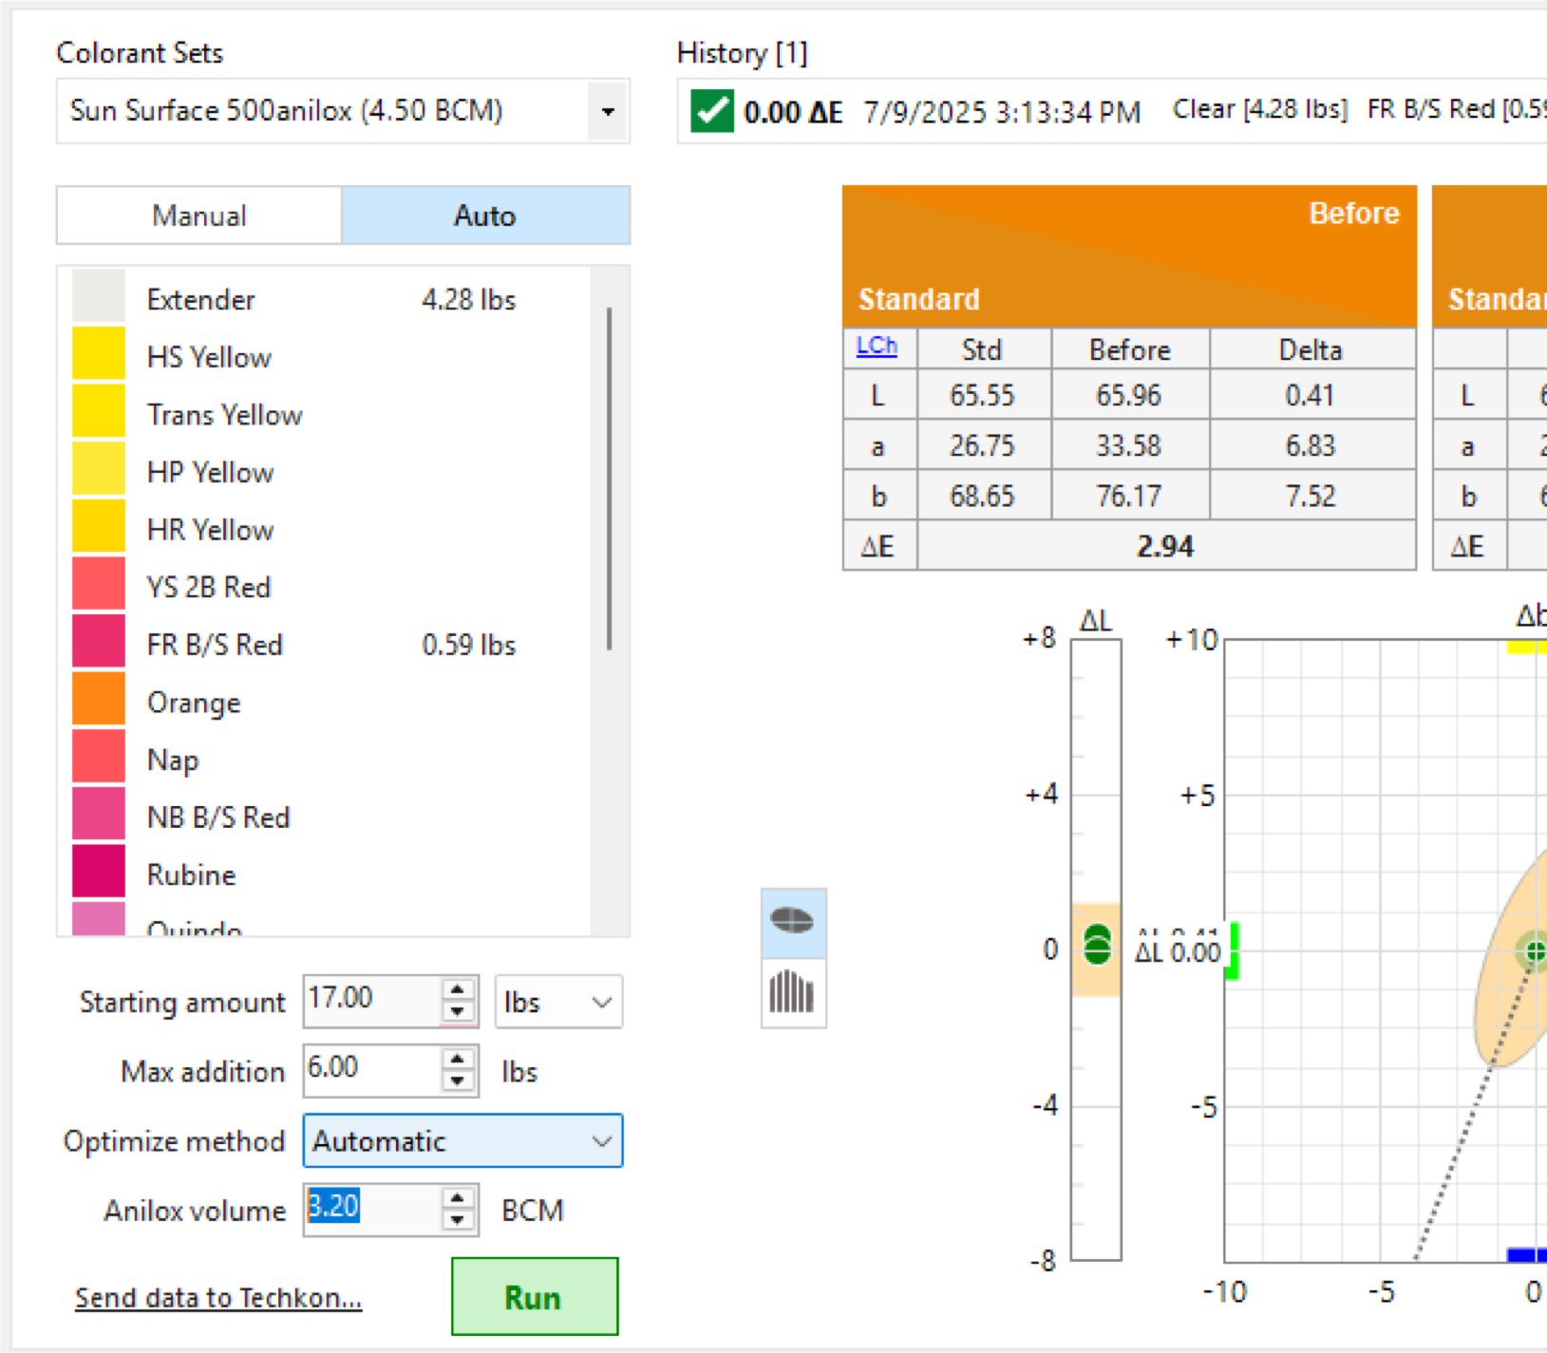Click the colorant list scrollbar
This screenshot has width=1547, height=1353.
tap(609, 479)
